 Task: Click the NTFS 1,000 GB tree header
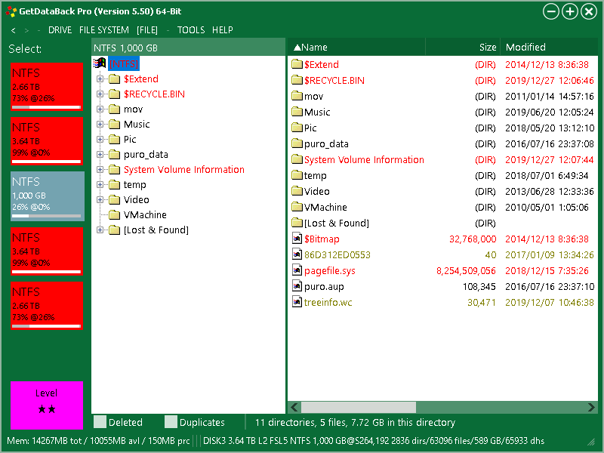pyautogui.click(x=188, y=48)
